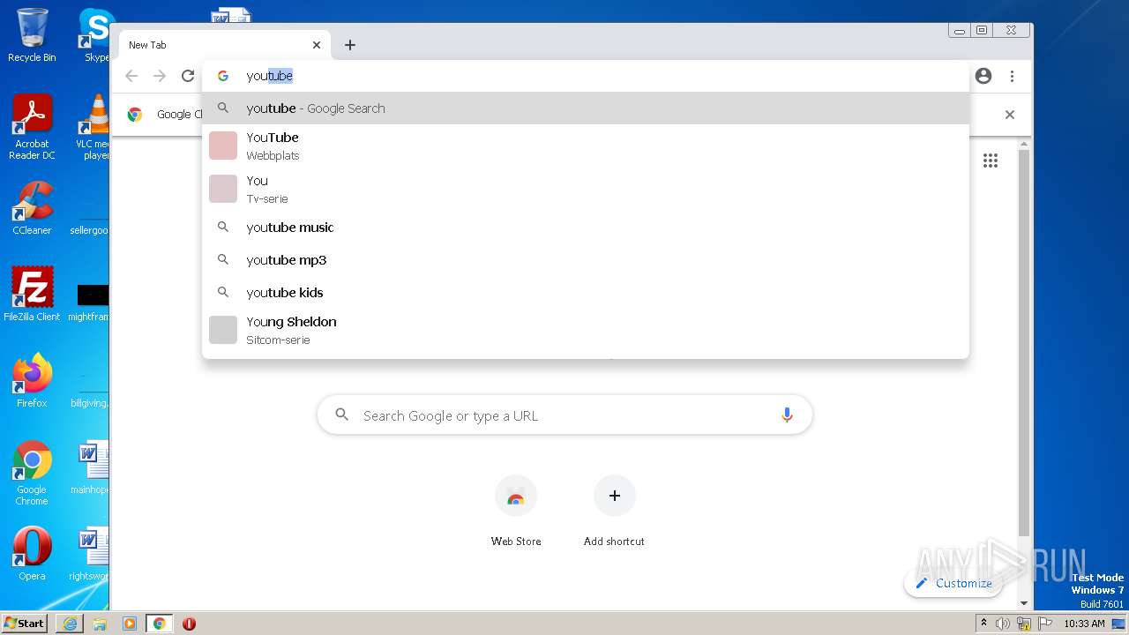Open Windows Explorer folder in taskbar
The width and height of the screenshot is (1129, 635).
click(100, 624)
